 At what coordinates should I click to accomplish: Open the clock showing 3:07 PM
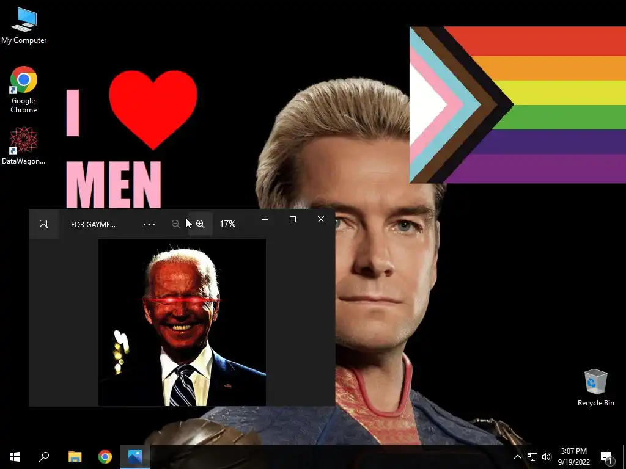coord(573,457)
